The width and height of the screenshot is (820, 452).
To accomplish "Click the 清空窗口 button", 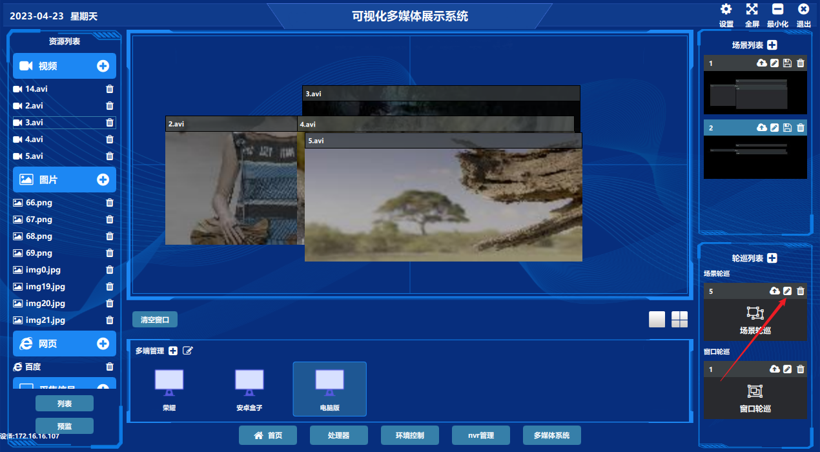I will [155, 320].
